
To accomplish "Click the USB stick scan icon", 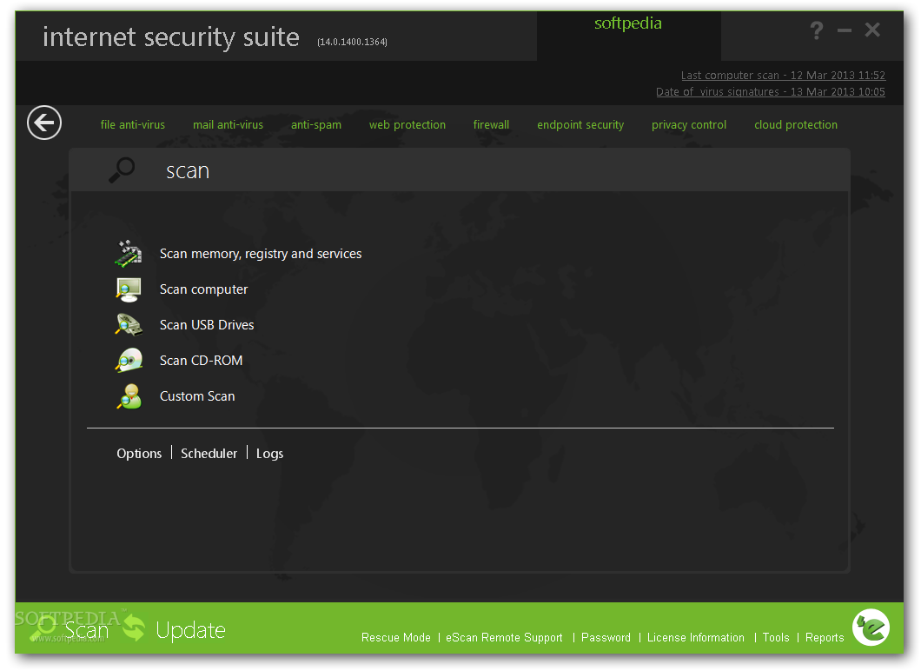I will pos(128,325).
